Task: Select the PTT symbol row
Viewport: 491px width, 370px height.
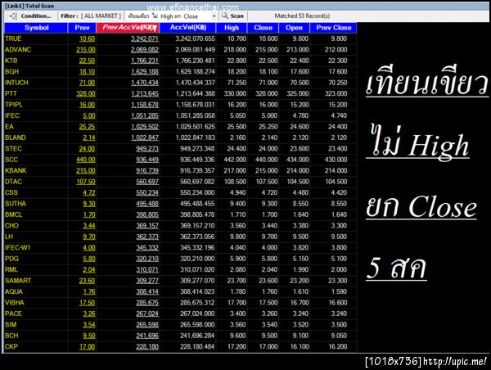Action: (x=180, y=93)
